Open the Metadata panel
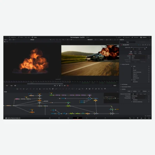This screenshot has width=155, height=155. click(135, 38)
